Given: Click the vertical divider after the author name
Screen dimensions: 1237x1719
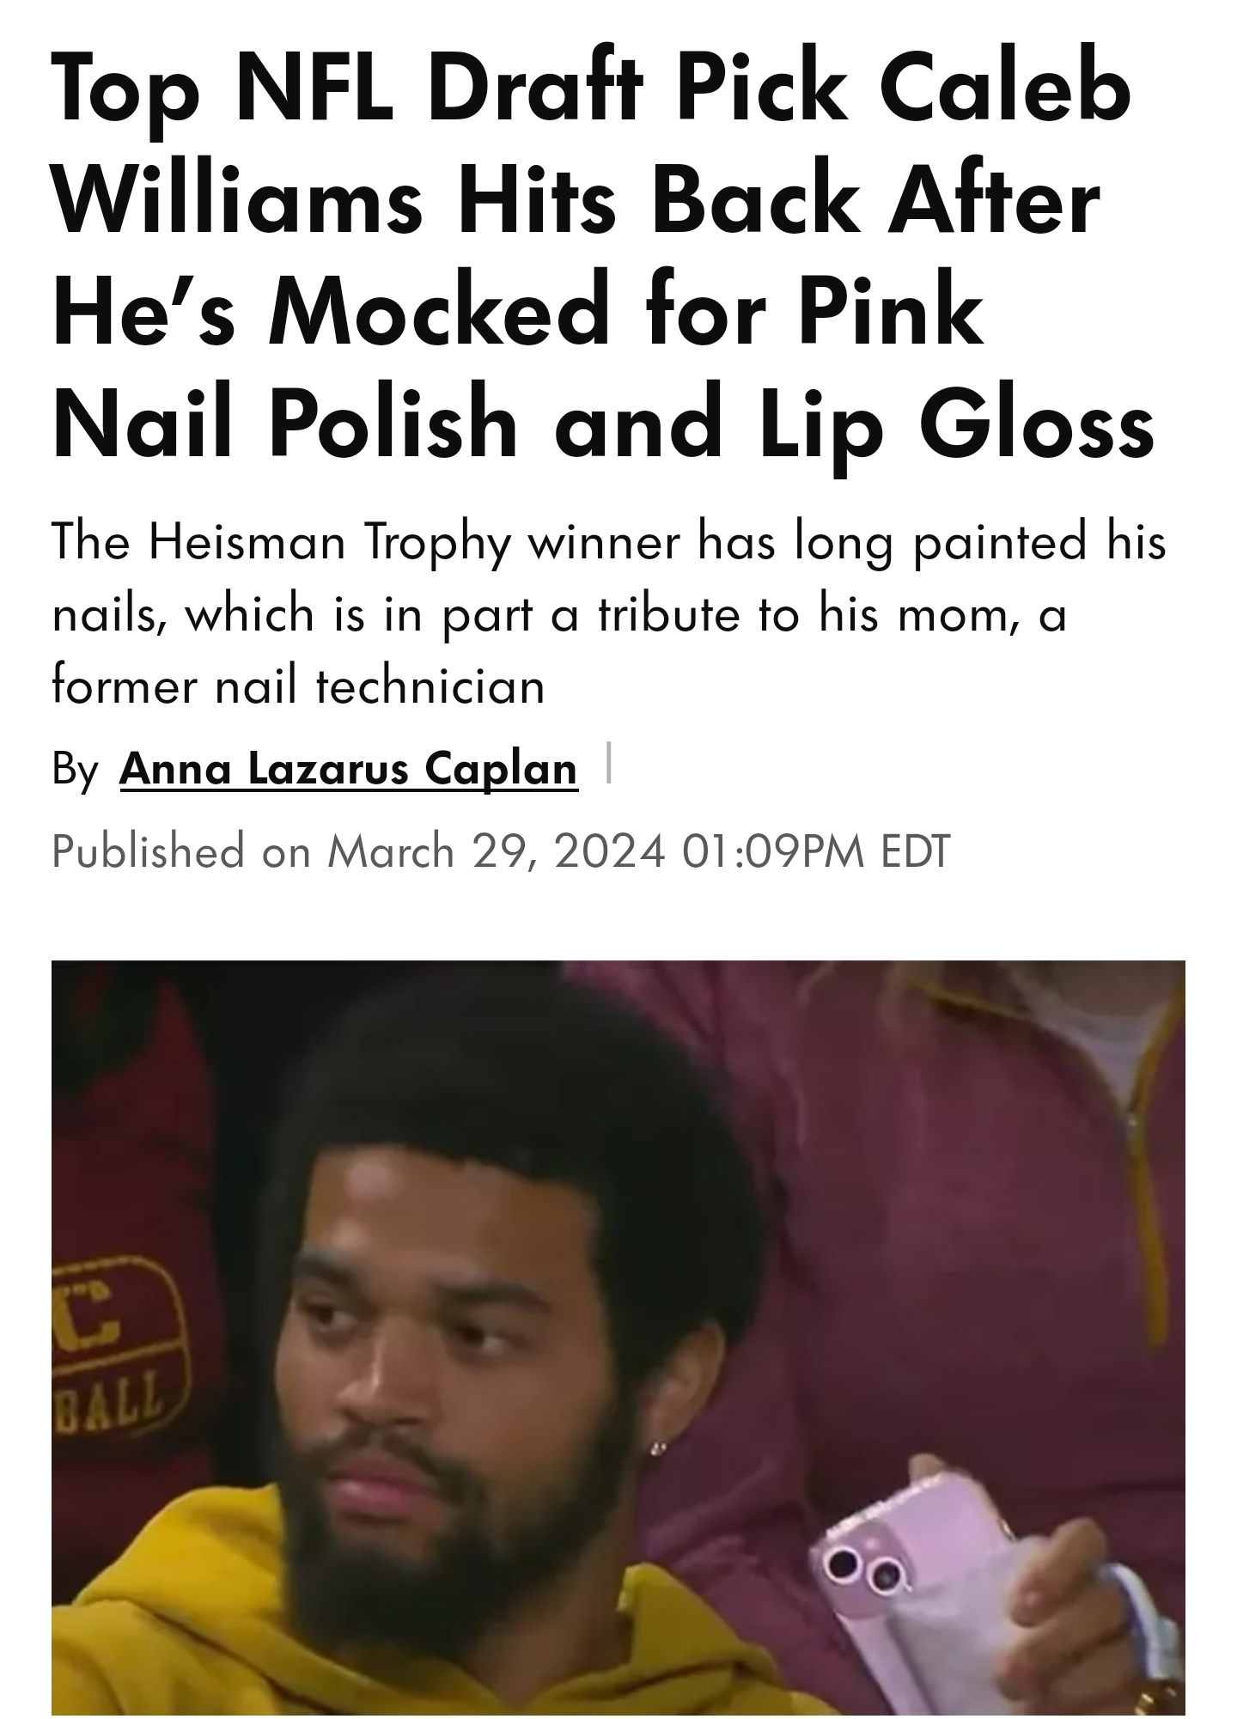Looking at the screenshot, I should (x=608, y=763).
